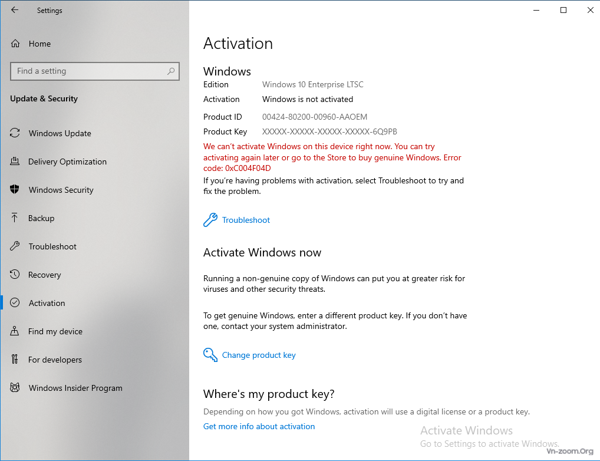Click Windows 10 Enterprise LTSC edition text

point(312,85)
